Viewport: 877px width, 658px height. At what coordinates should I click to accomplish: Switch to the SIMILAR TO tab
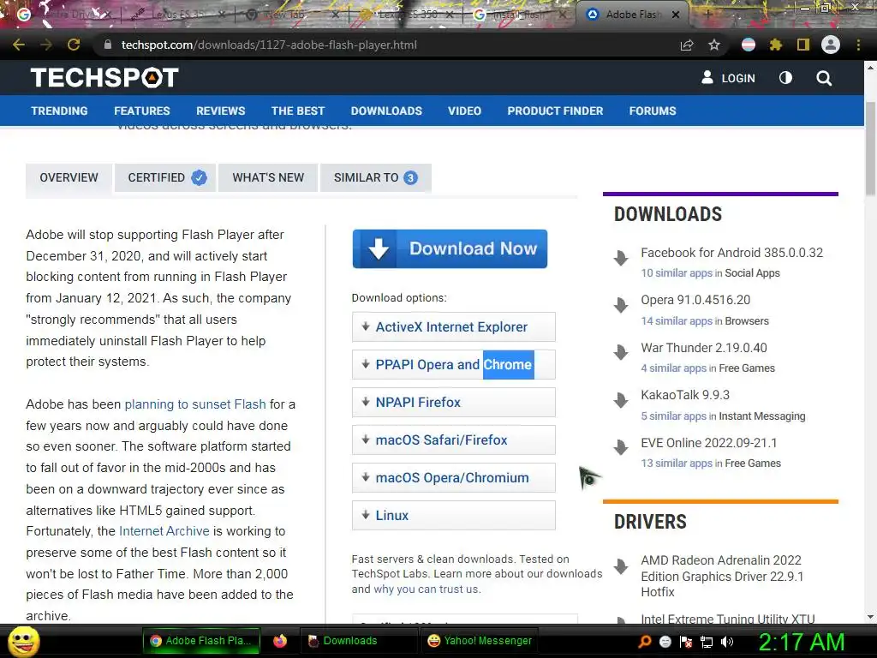point(376,178)
